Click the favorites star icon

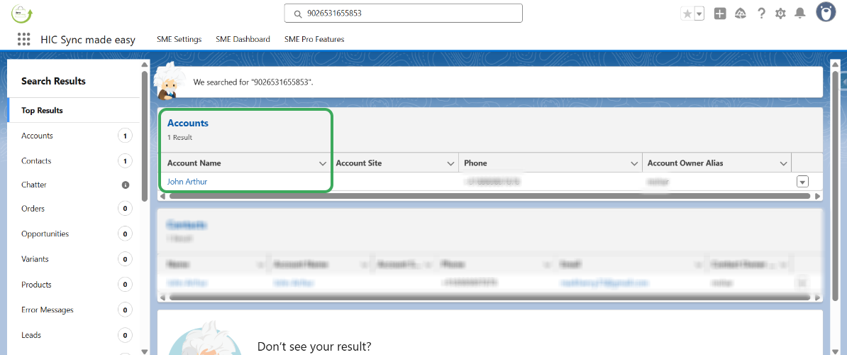point(687,14)
